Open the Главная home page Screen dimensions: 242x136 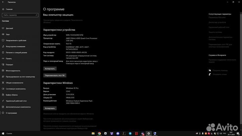pyautogui.click(x=9, y=9)
